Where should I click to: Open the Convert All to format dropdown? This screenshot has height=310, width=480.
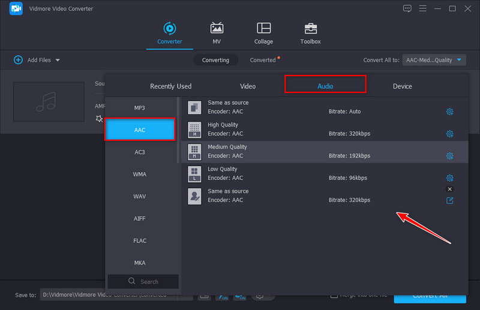click(x=434, y=60)
